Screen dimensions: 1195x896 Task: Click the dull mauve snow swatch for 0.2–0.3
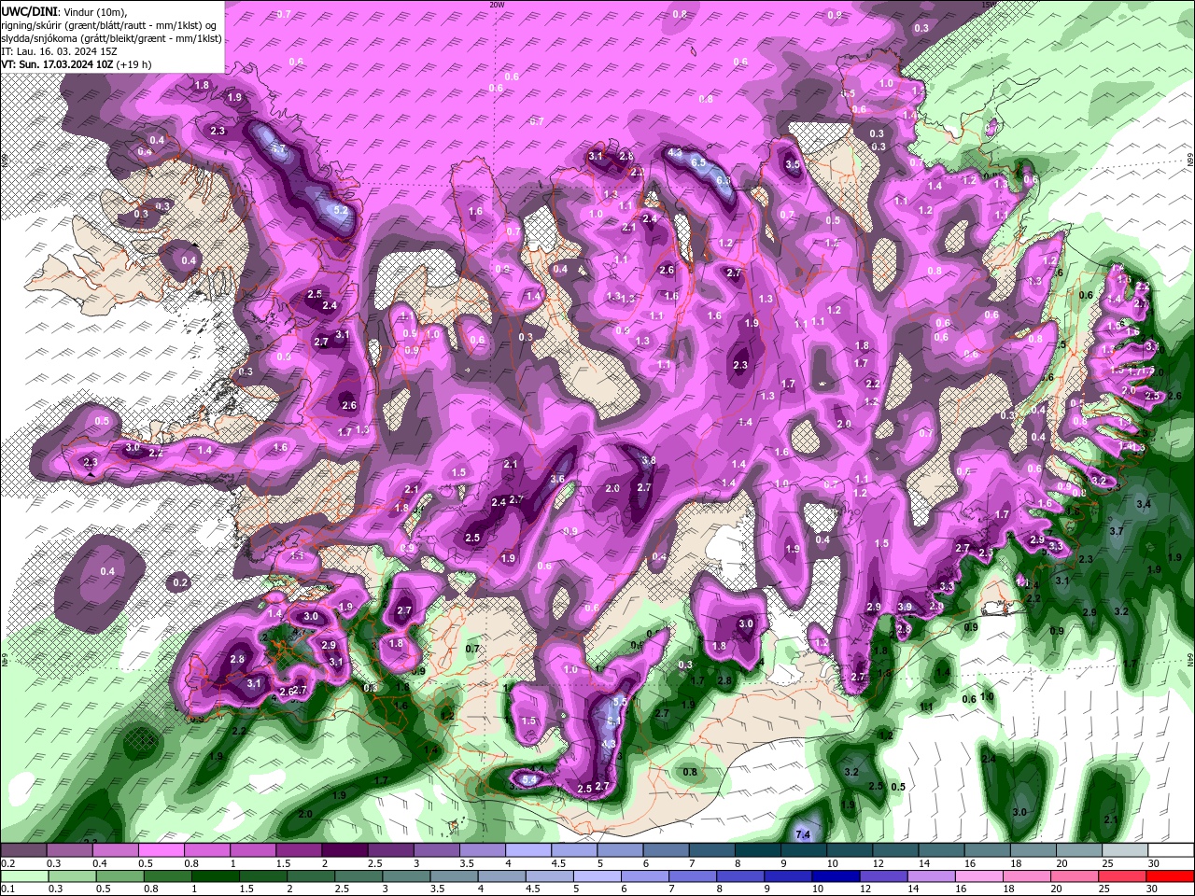[23, 850]
